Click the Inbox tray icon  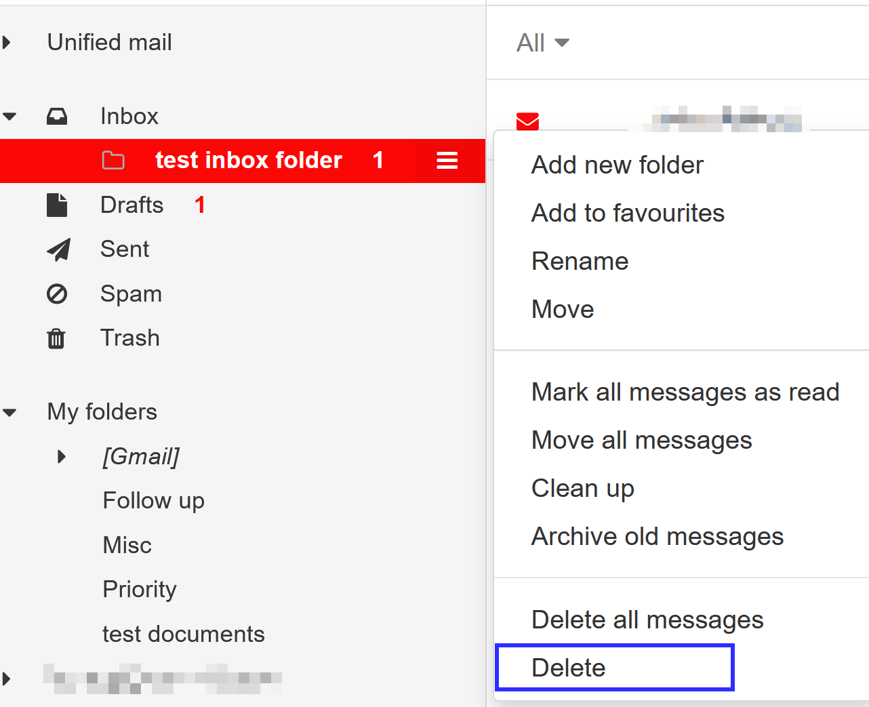pyautogui.click(x=57, y=117)
